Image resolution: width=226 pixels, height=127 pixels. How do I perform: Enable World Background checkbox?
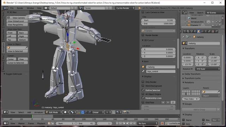click(143, 86)
